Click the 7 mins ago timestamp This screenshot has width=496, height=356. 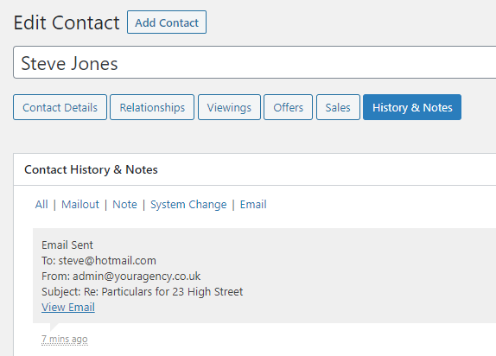[x=65, y=340]
